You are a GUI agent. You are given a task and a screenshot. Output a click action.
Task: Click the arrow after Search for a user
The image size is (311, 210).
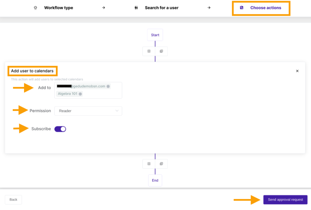tap(209, 8)
